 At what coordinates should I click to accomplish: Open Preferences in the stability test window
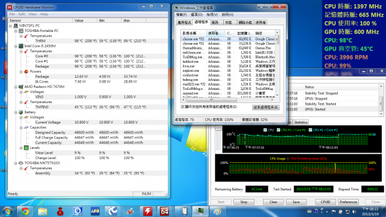[x=349, y=202]
